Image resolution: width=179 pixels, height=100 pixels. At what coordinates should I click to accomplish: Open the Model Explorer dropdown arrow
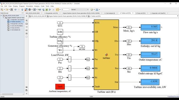point(37,10)
